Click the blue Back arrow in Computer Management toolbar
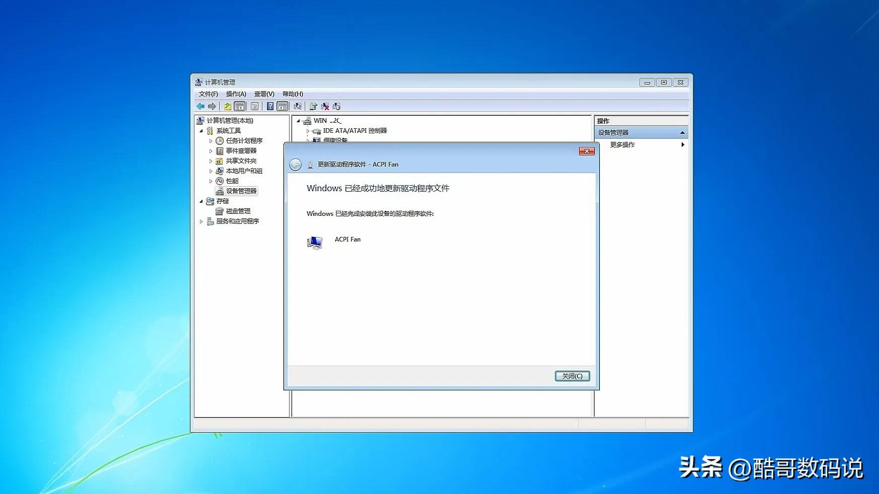 [x=200, y=106]
